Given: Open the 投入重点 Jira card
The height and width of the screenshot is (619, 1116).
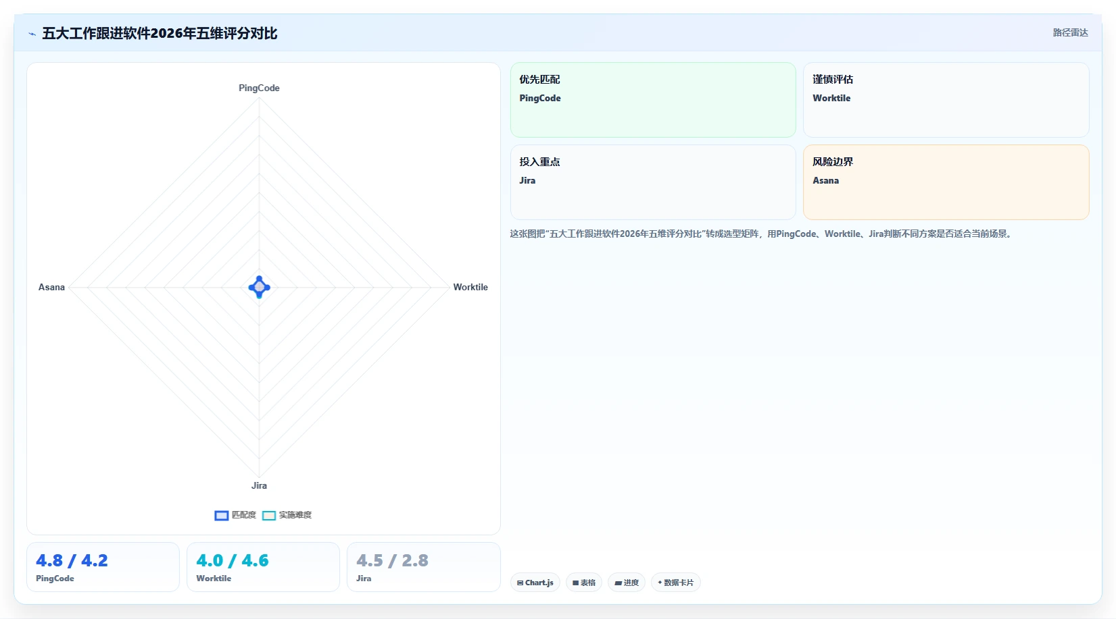Looking at the screenshot, I should (653, 182).
